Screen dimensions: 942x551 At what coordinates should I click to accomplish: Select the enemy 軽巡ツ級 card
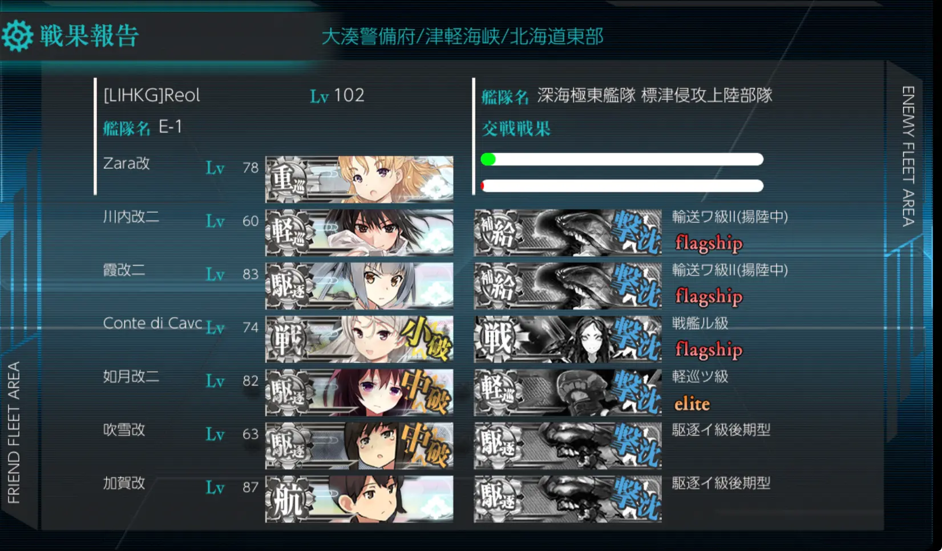(x=568, y=392)
